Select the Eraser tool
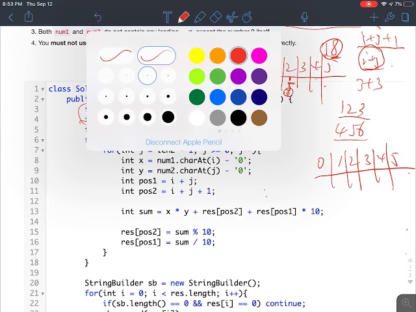This screenshot has height=312, width=416. 216,18
